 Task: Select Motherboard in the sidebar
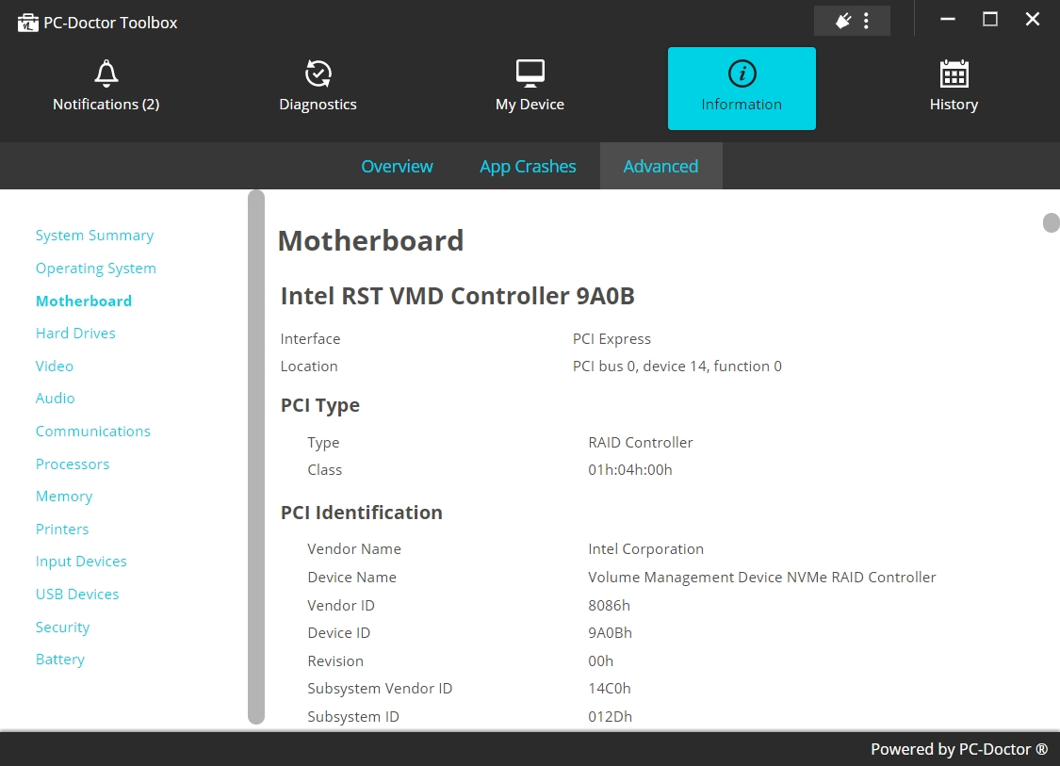(x=84, y=301)
